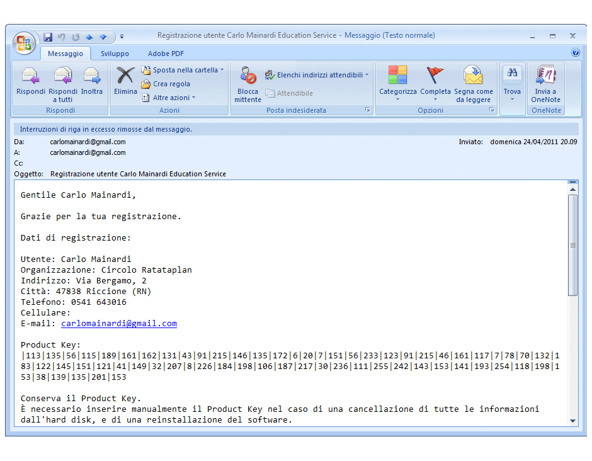The width and height of the screenshot is (592, 461).
Task: Click the Attendibile button
Action: [289, 93]
